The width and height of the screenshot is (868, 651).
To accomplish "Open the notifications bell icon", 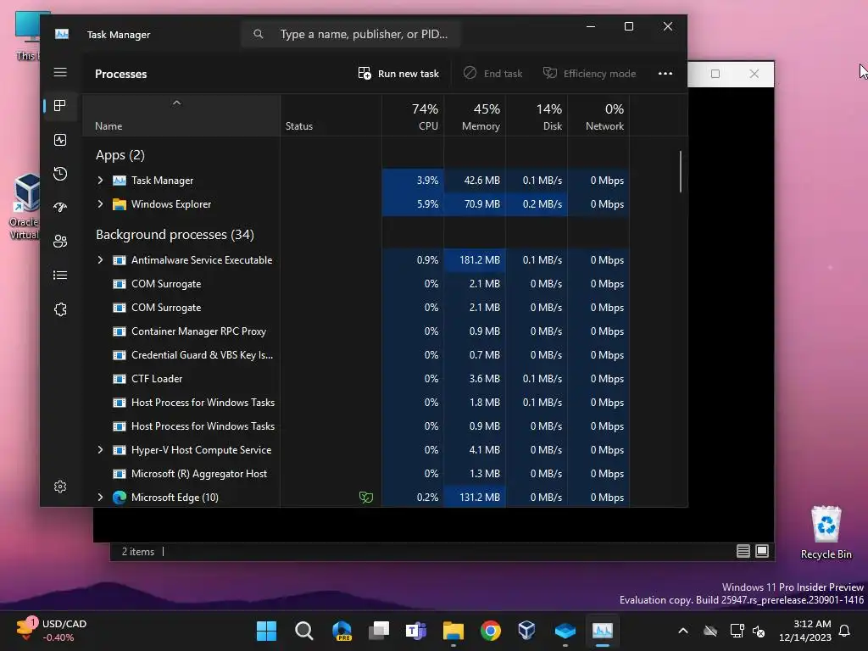I will coord(845,631).
